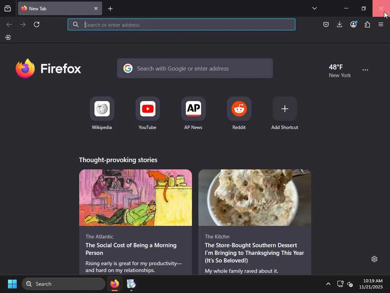Open 'The Store-Bought Southern Dessert' story

(x=254, y=253)
